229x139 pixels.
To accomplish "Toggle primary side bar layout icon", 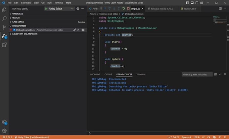I will click(187, 3).
